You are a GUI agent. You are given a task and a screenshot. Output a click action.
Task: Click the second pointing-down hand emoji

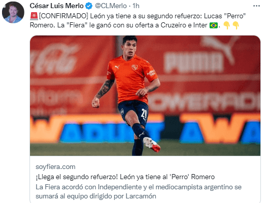(x=235, y=25)
